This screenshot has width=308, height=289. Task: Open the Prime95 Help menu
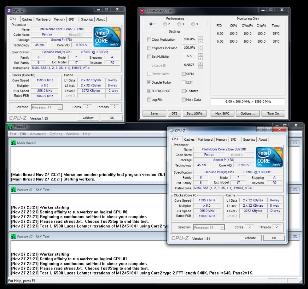pos(86,134)
